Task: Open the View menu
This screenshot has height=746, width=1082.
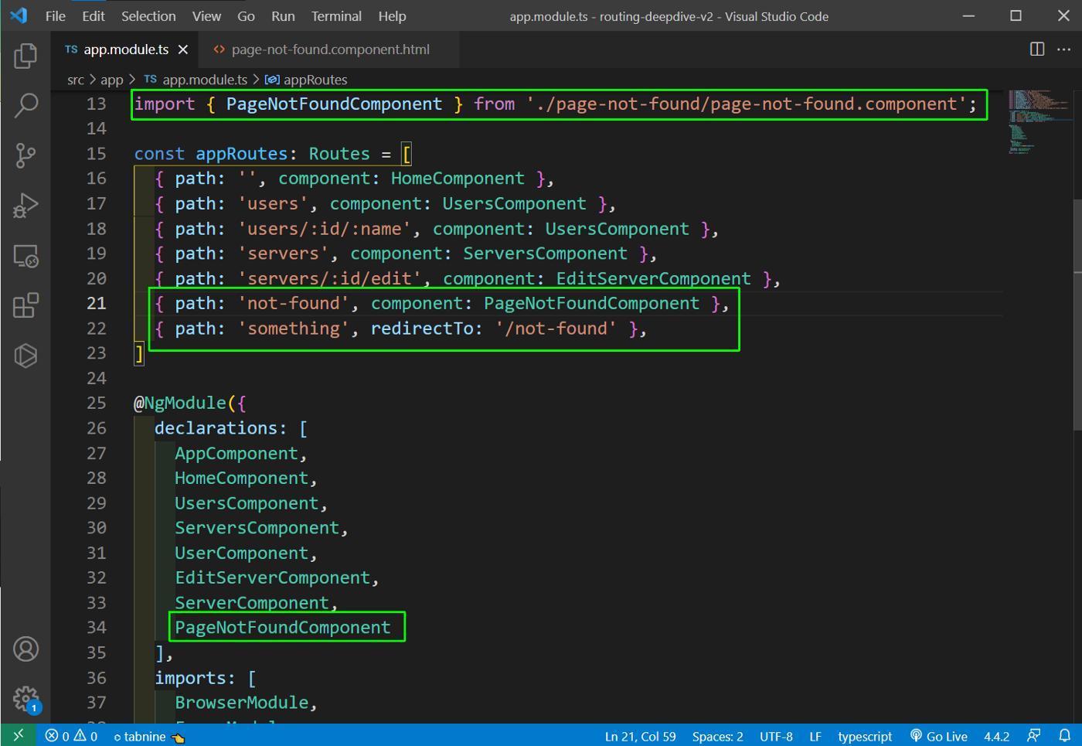Action: pyautogui.click(x=206, y=16)
